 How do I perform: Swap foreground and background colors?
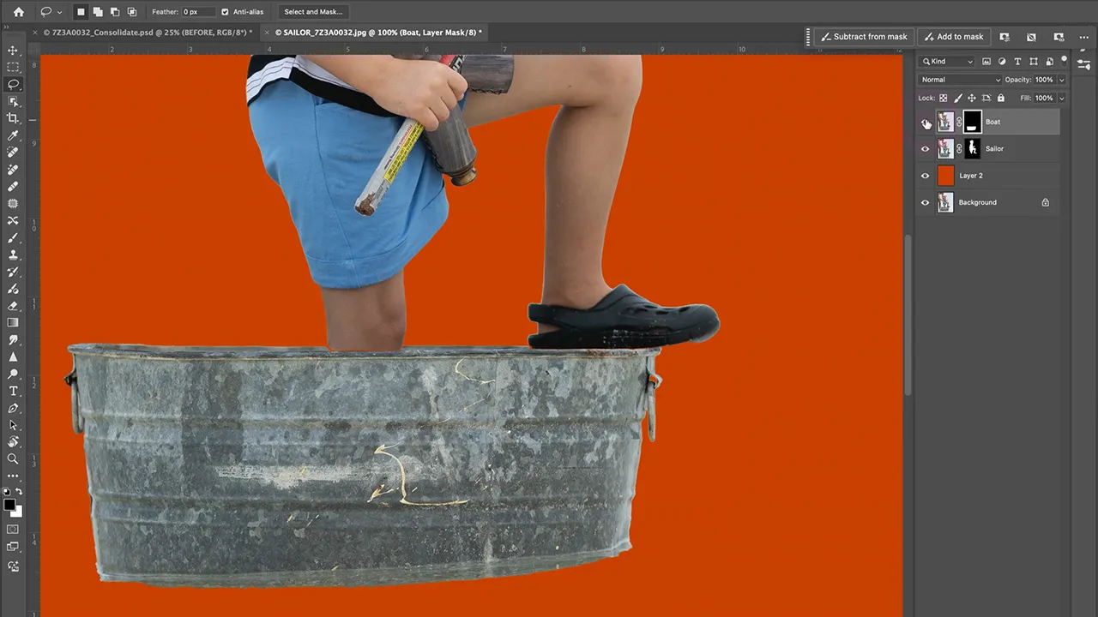coord(19,492)
